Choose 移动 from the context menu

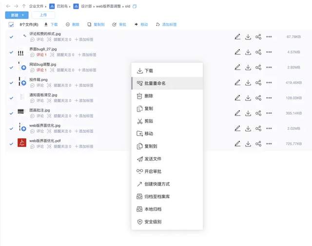click(167, 134)
